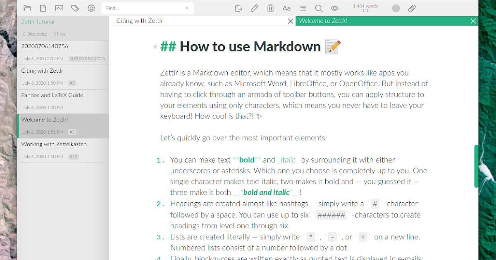Viewport: 496px width, 260px height.
Task: Open file 20200706140756 in the list
Action: click(x=63, y=52)
